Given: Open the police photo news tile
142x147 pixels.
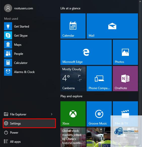Looking at the screenshot, I should coord(99,137).
